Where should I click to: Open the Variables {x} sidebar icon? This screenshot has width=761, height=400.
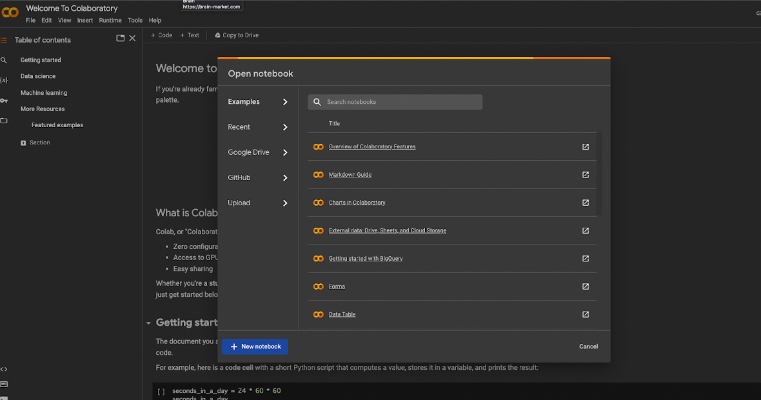[x=4, y=80]
